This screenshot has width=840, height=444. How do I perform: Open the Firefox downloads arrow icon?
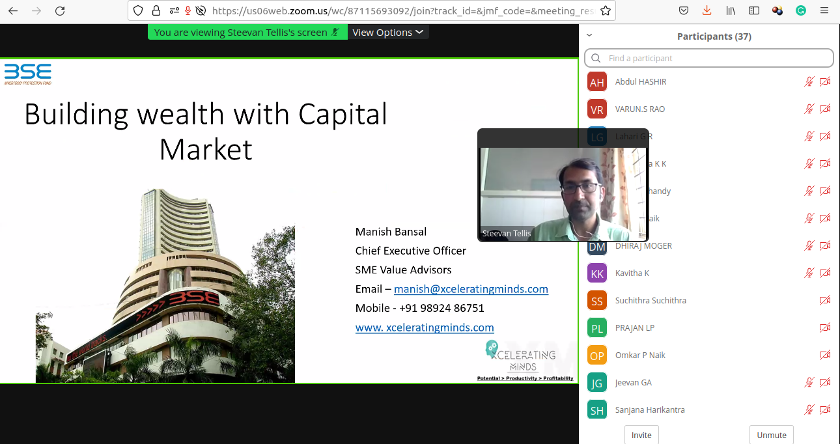point(707,11)
